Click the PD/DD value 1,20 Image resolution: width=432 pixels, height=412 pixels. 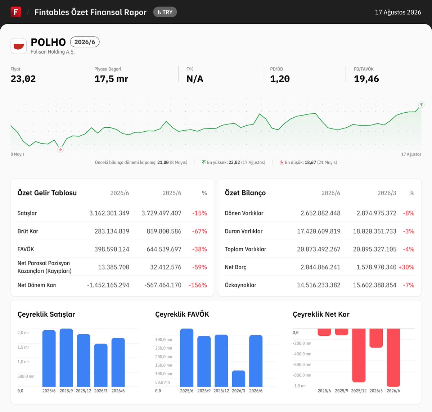[x=280, y=79]
